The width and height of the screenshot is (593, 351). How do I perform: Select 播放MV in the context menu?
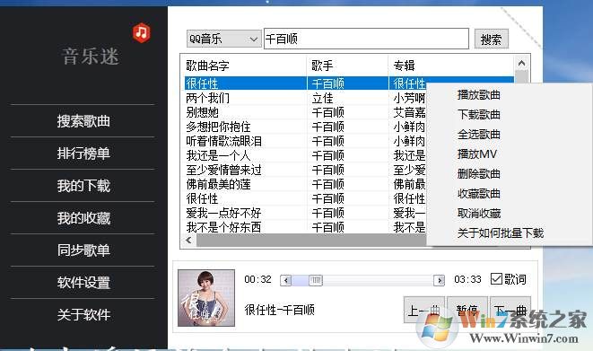[x=477, y=154]
